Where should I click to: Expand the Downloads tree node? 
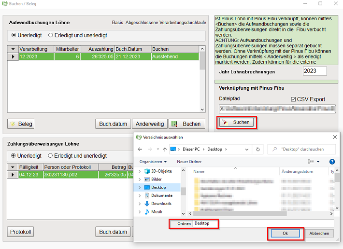[x=140, y=204]
